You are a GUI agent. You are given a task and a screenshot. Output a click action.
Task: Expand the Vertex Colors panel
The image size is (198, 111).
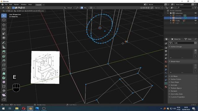pyautogui.click(x=176, y=79)
